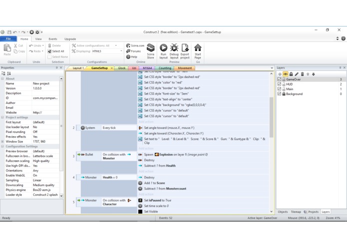Switch to the Projects panel tab
Screen dimensions: 347x247
point(311,212)
